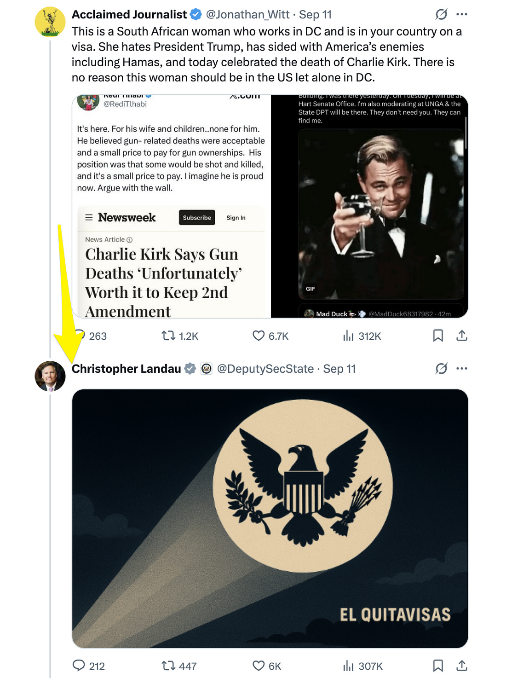The width and height of the screenshot is (506, 678).
Task: Bookmark the Acclaimed Journalist post
Action: click(438, 336)
